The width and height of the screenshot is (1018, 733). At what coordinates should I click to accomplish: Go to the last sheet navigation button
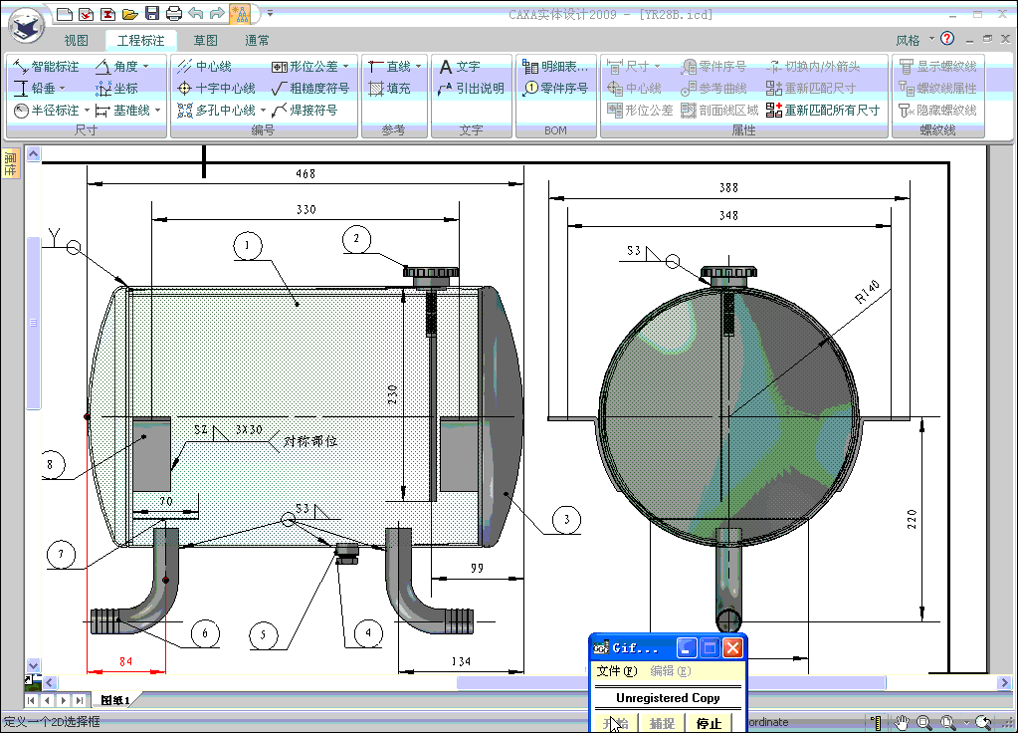tap(80, 700)
